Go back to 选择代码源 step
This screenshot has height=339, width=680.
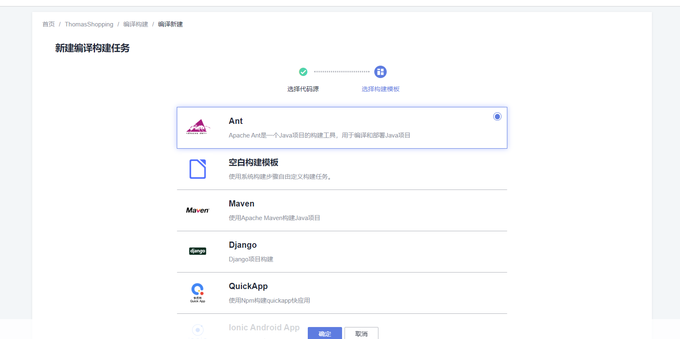(303, 89)
